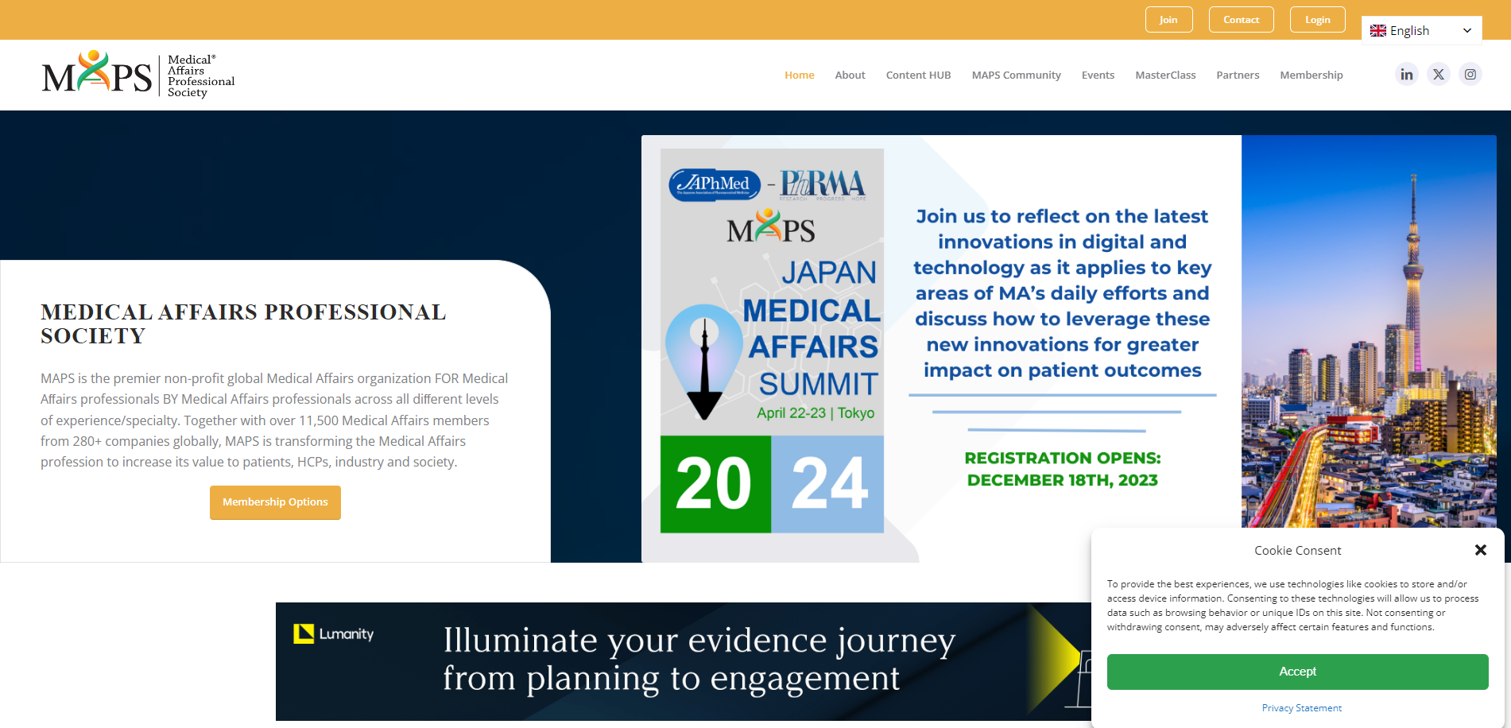This screenshot has height=728, width=1511.
Task: Open the Events menu
Action: [x=1098, y=76]
